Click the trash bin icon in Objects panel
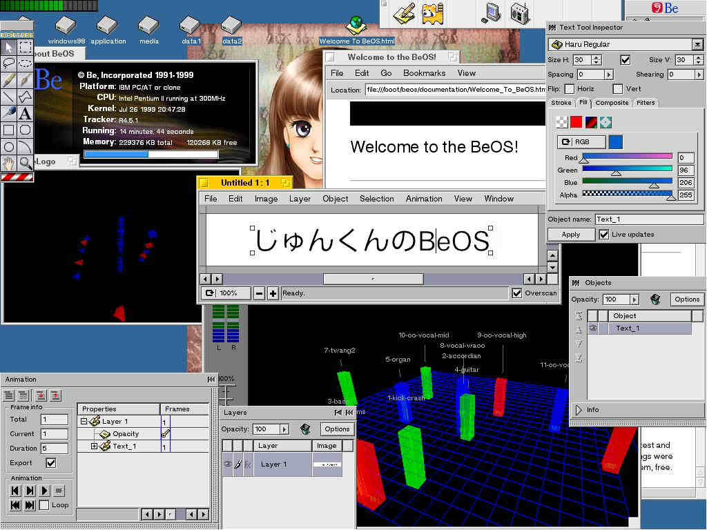The image size is (707, 530). (656, 300)
